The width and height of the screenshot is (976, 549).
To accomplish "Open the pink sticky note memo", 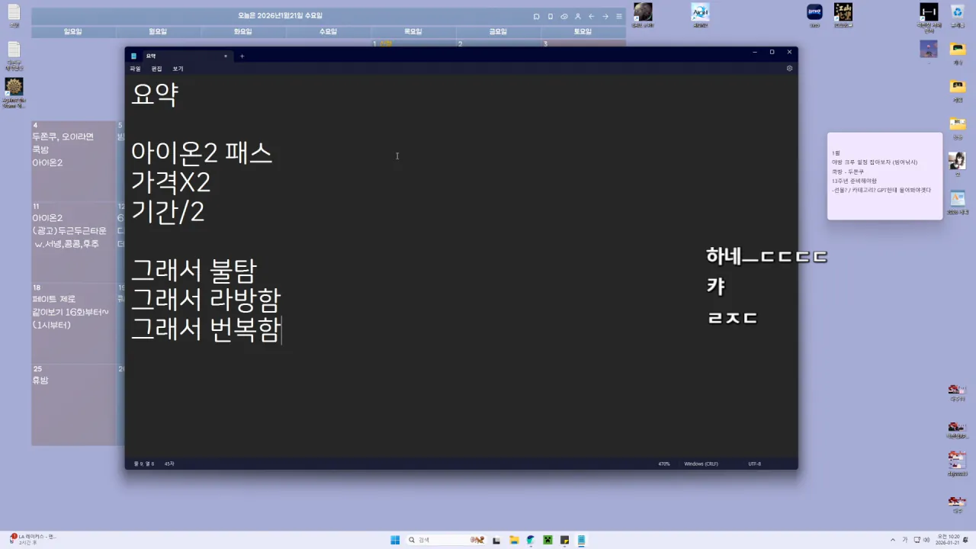I will 884,176.
